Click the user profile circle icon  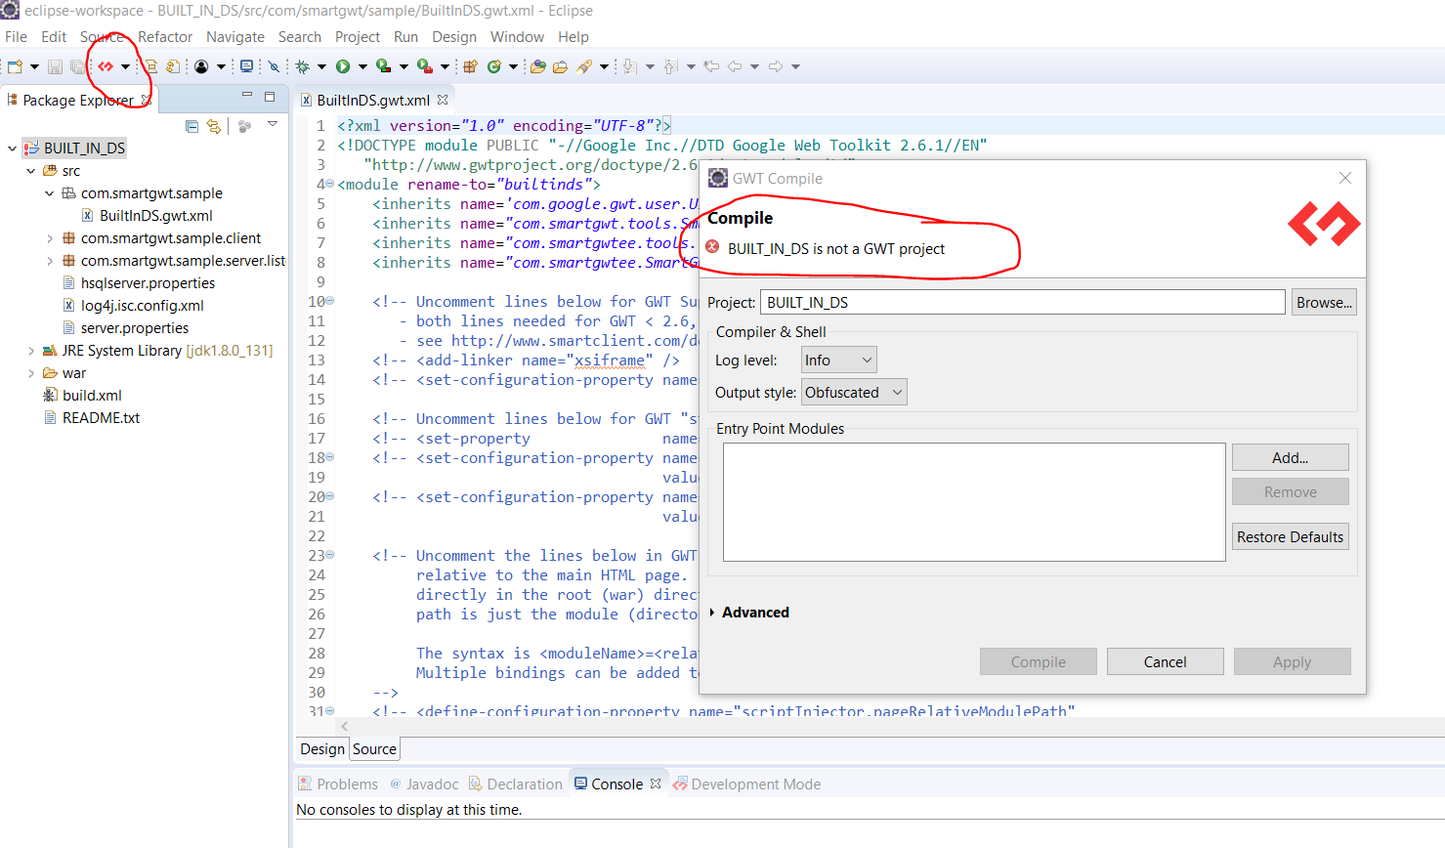[x=201, y=66]
